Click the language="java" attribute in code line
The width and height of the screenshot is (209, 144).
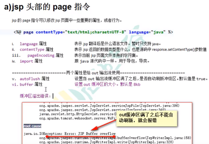point(147,32)
